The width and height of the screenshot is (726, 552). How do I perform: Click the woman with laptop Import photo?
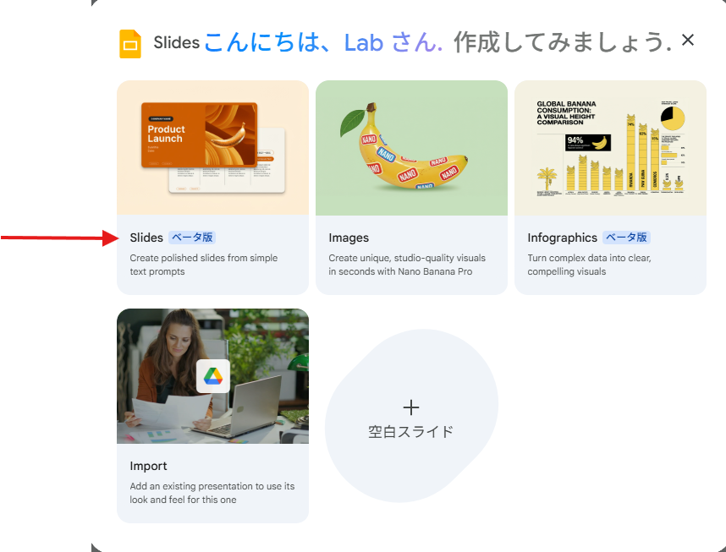(x=213, y=376)
